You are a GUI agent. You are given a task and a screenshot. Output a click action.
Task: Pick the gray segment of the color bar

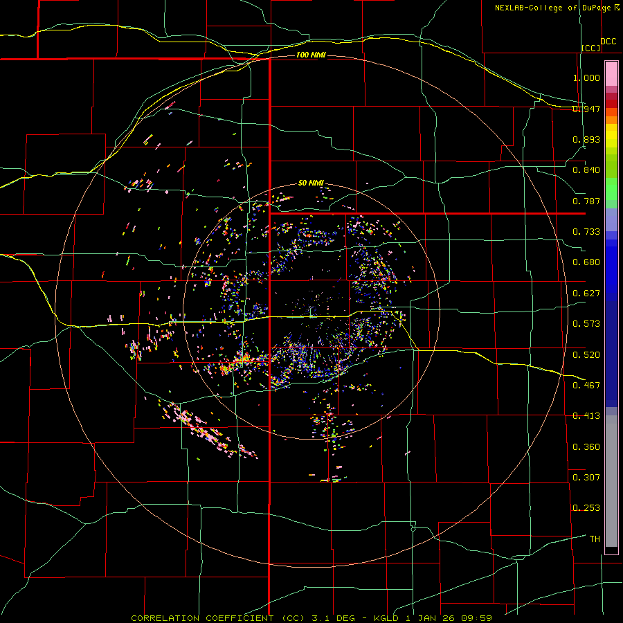tap(611, 481)
